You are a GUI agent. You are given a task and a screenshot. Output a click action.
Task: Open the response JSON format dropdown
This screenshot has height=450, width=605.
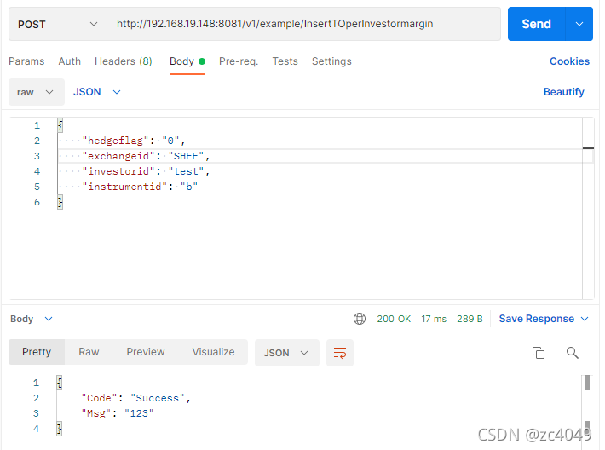[x=286, y=353]
